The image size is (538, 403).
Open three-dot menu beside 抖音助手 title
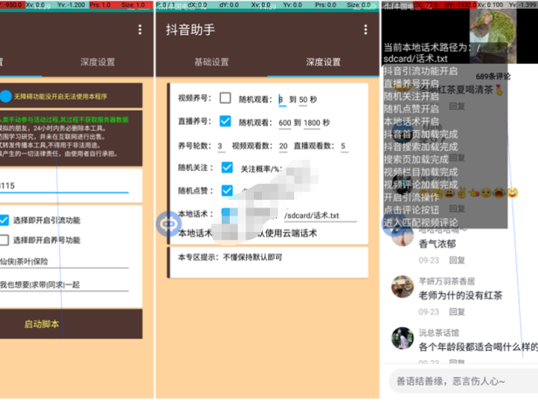pos(365,30)
